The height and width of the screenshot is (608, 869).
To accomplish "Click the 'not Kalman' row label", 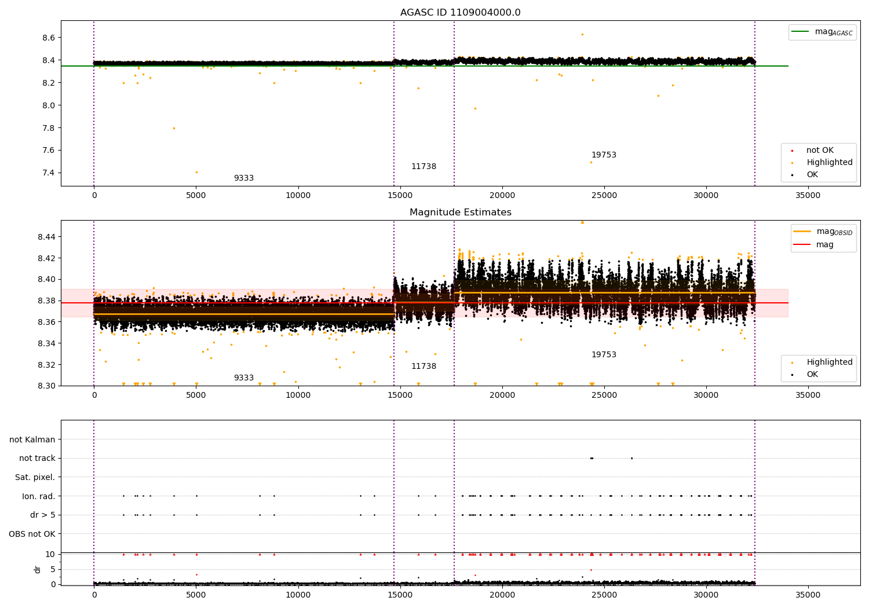I will (32, 439).
